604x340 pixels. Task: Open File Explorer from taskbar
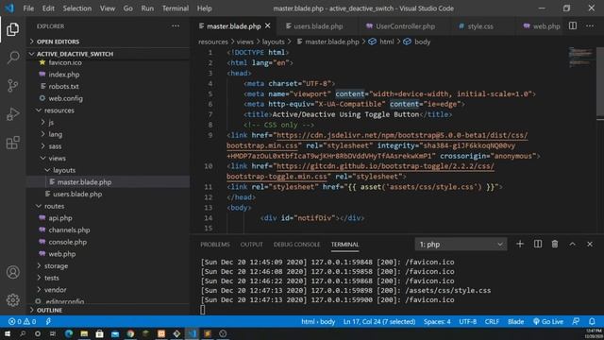click(x=84, y=333)
